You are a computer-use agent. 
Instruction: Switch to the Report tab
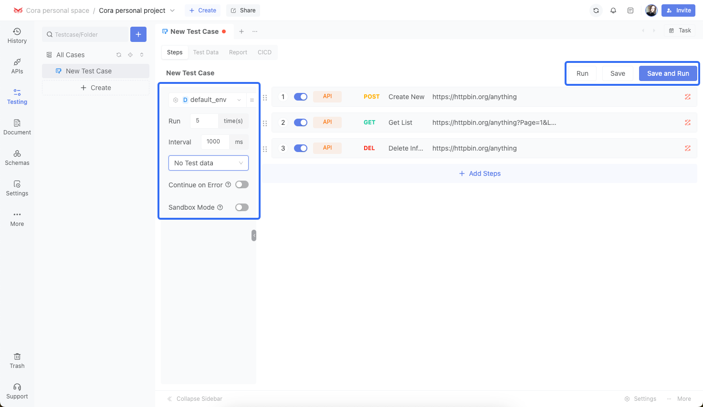pyautogui.click(x=238, y=52)
